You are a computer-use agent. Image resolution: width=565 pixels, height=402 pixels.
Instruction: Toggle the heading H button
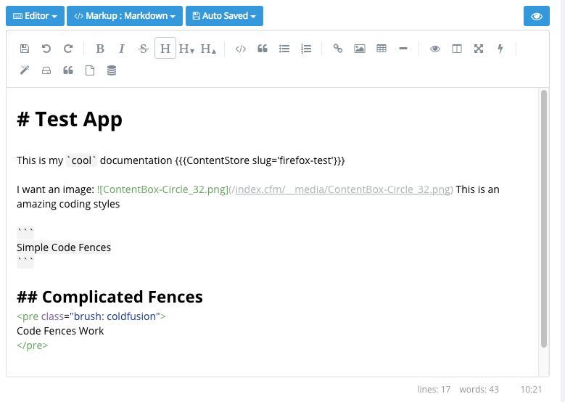tap(165, 49)
